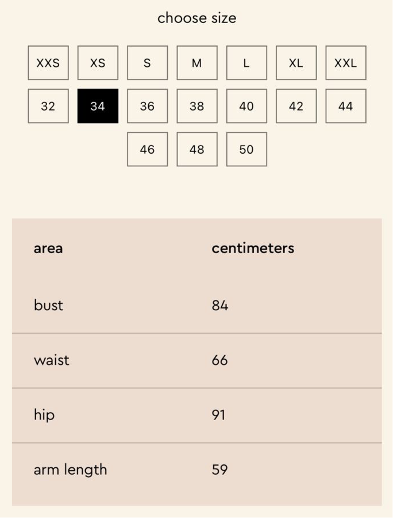Click the centimeters column header
Image resolution: width=393 pixels, height=518 pixels.
click(253, 248)
